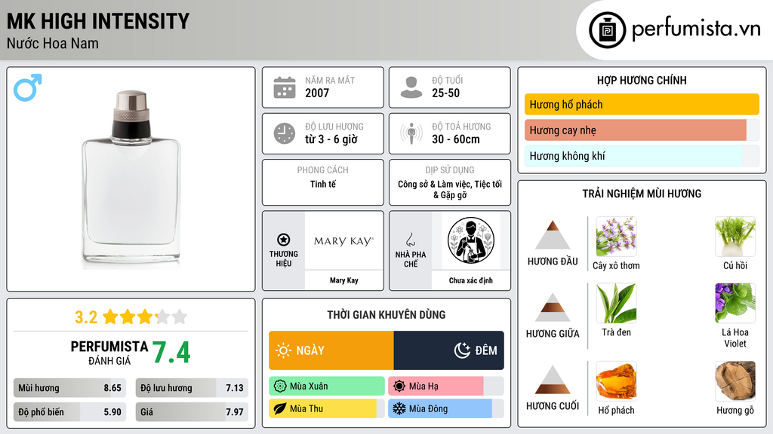The height and width of the screenshot is (434, 773).
Task: Click the 3.2 user rating number
Action: (86, 317)
